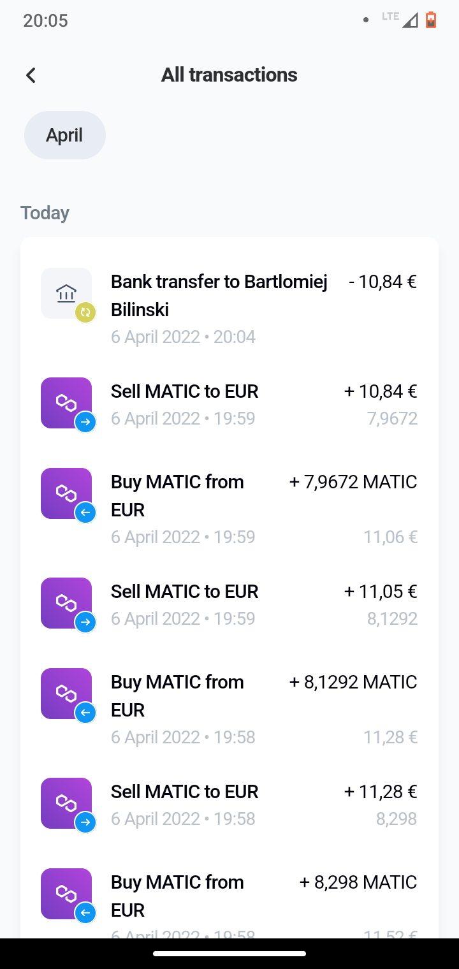Open the April month filter chip

(x=65, y=135)
